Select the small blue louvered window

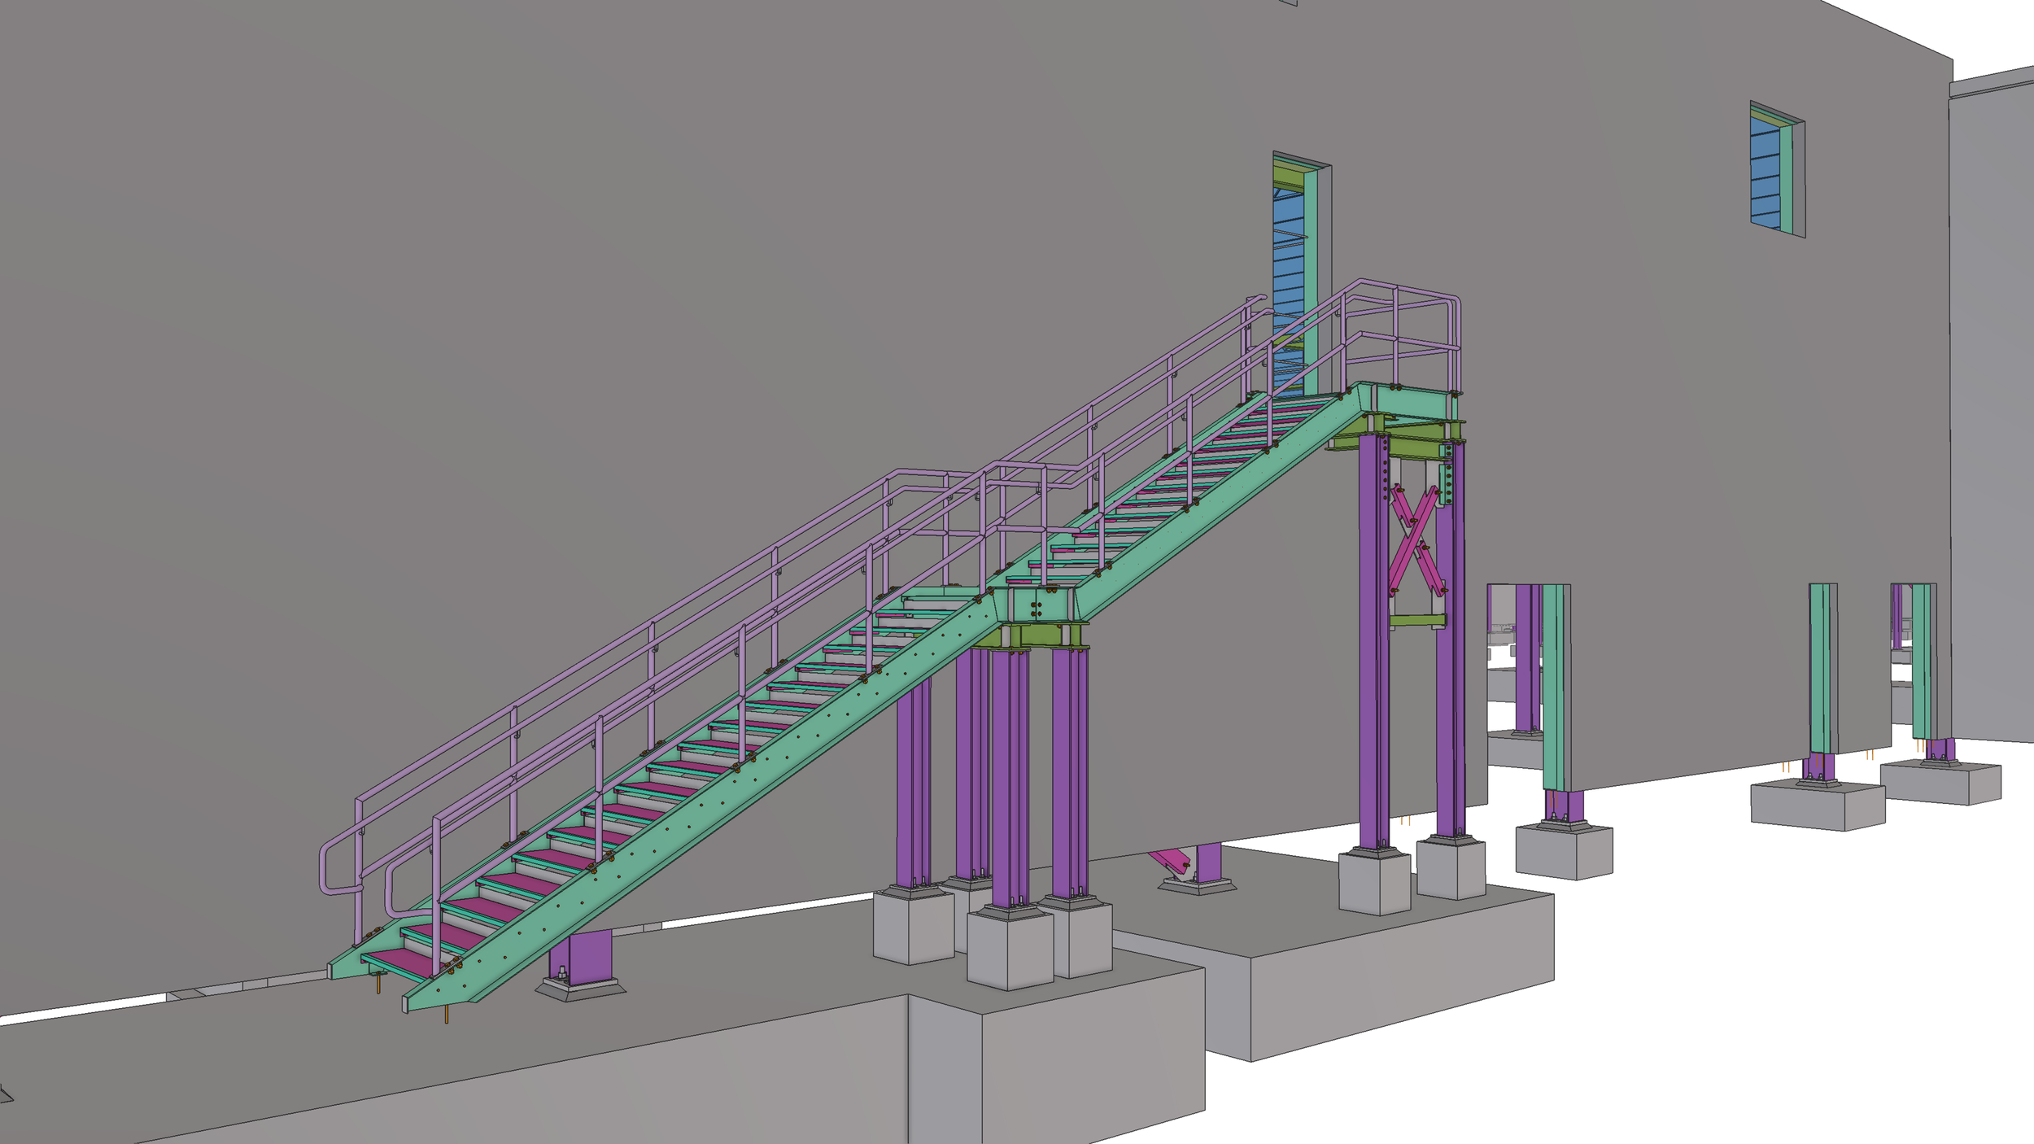1766,171
